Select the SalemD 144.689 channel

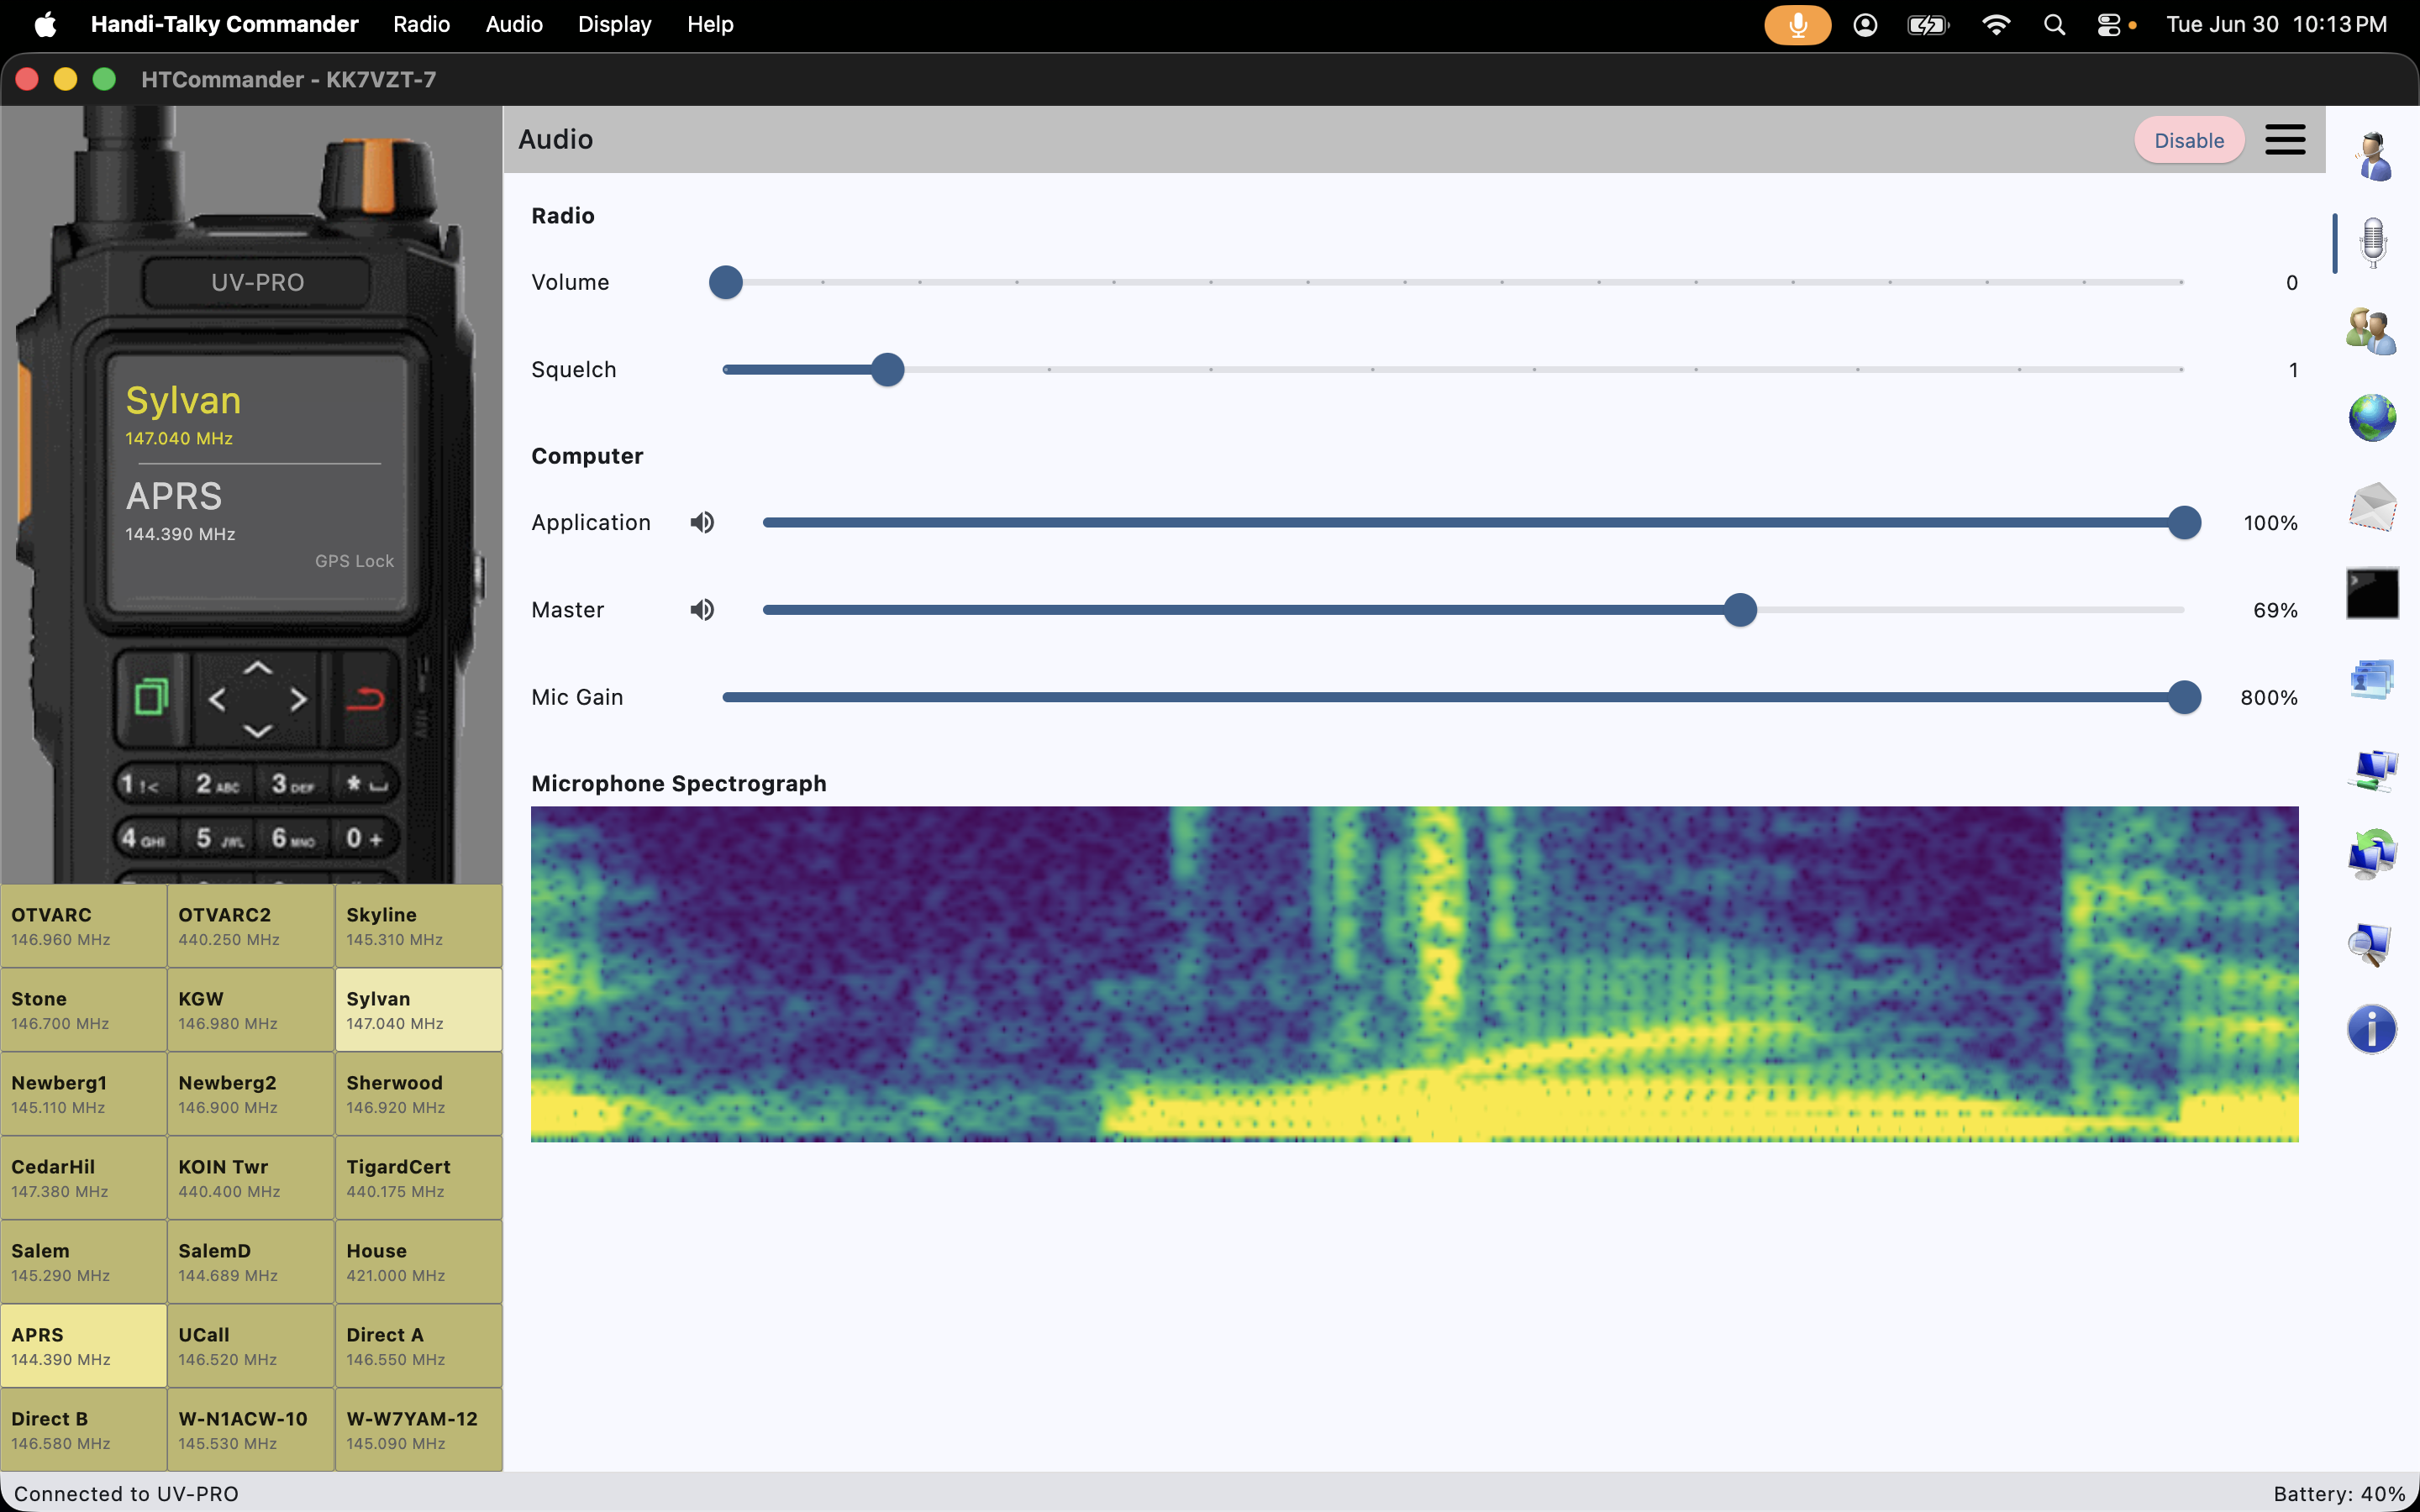click(x=251, y=1262)
